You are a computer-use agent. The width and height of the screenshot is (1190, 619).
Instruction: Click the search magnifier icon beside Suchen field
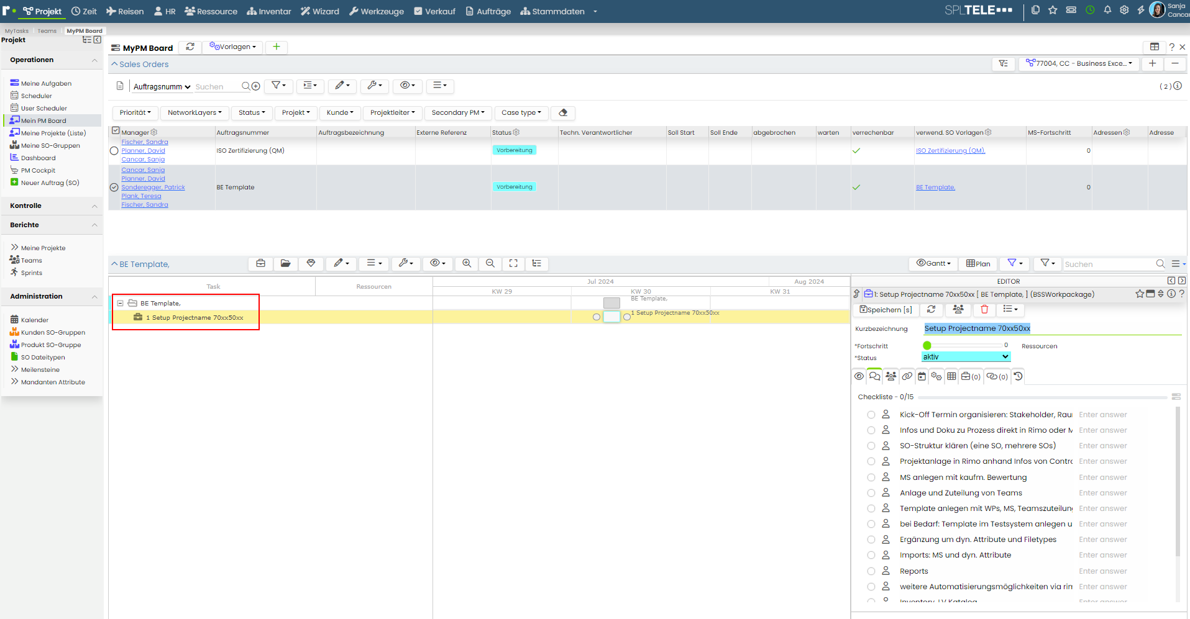point(246,86)
